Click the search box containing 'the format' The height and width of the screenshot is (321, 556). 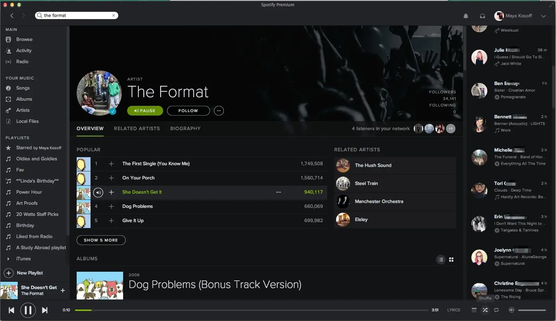coord(77,15)
